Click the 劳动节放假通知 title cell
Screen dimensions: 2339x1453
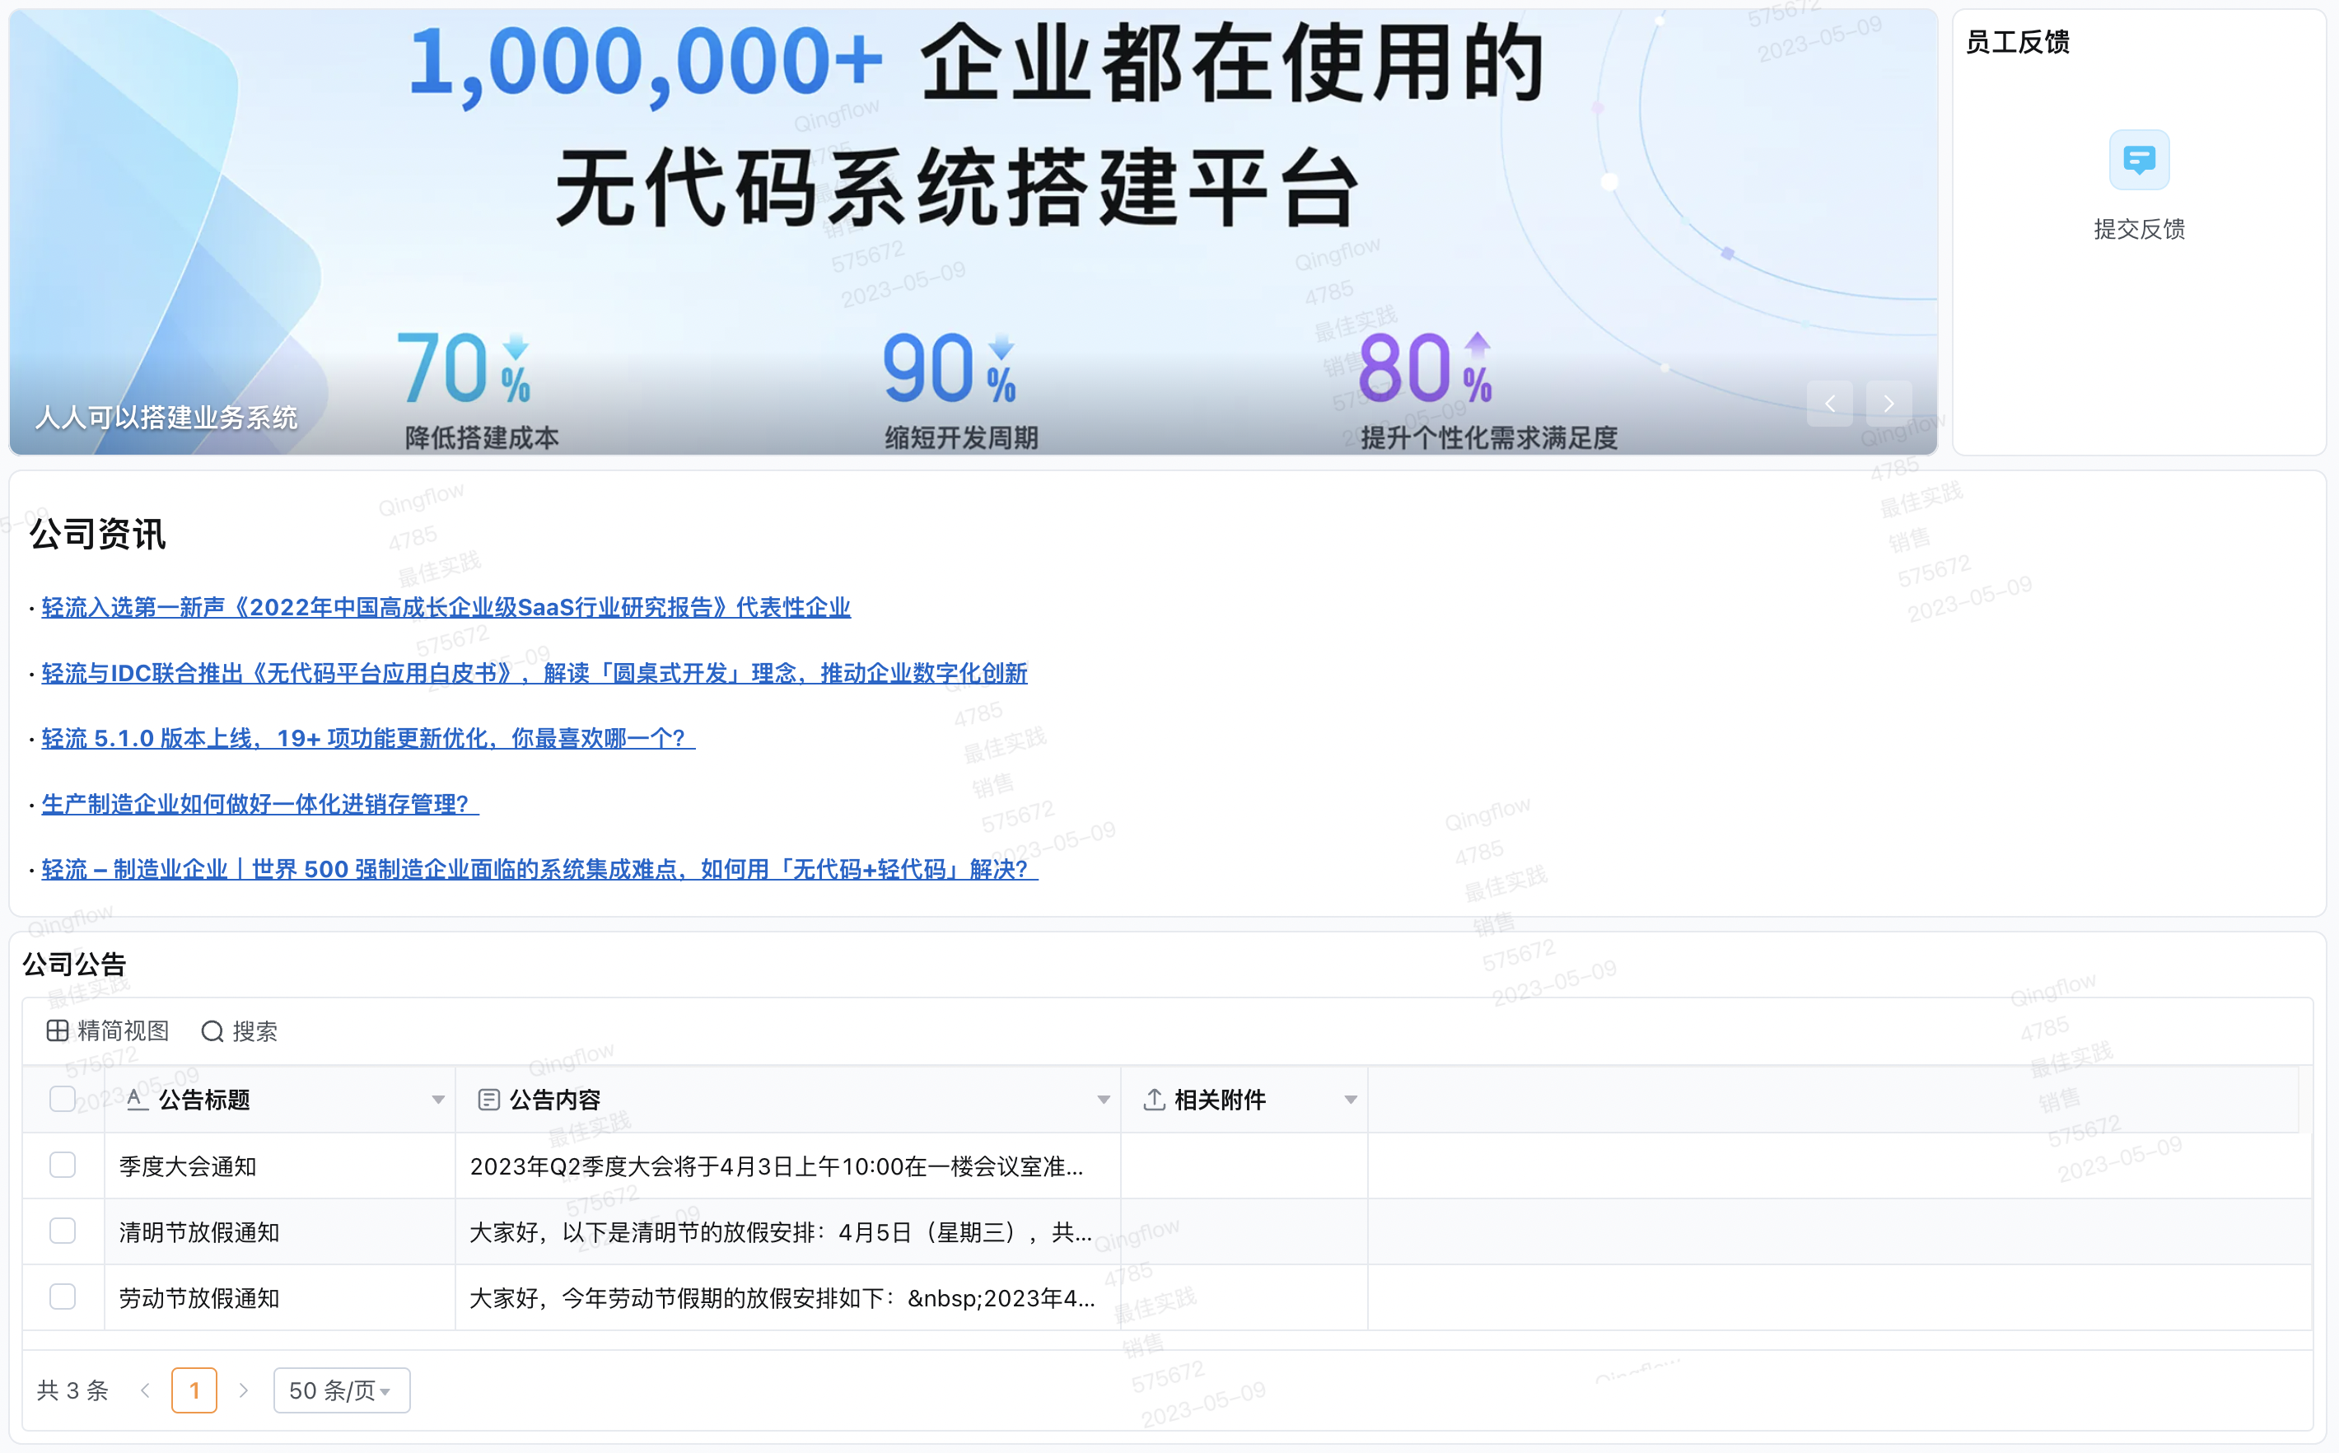(x=279, y=1298)
